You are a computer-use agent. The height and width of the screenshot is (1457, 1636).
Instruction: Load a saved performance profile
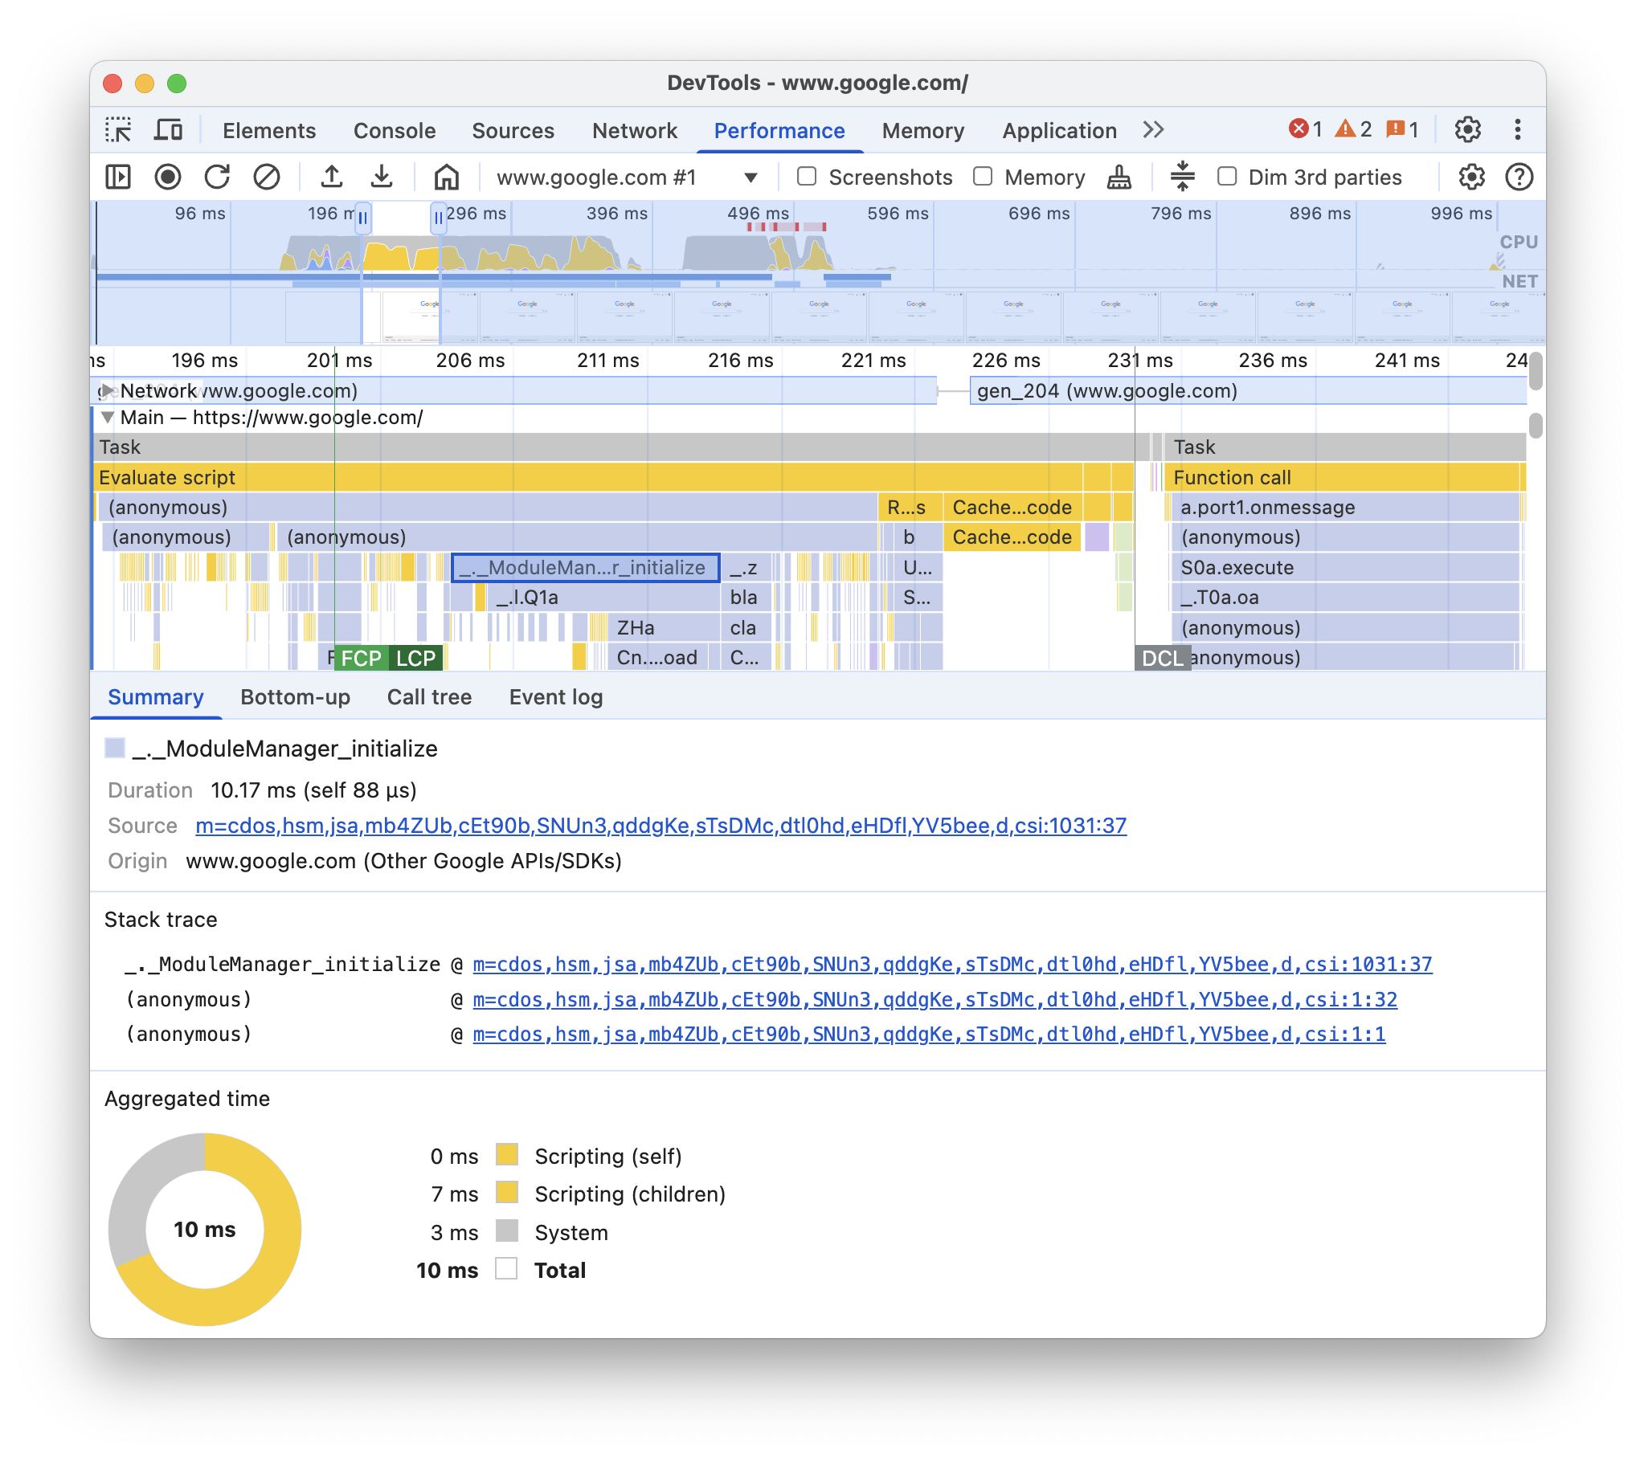pyautogui.click(x=333, y=178)
